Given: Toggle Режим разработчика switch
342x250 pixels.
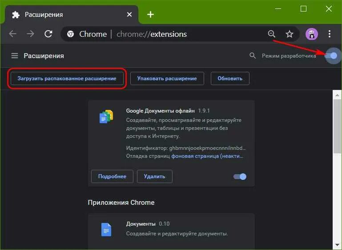Looking at the screenshot, I should (331, 56).
